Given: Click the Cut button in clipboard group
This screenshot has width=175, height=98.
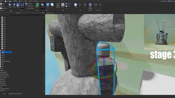Looking at the screenshot, I should pos(2,6).
